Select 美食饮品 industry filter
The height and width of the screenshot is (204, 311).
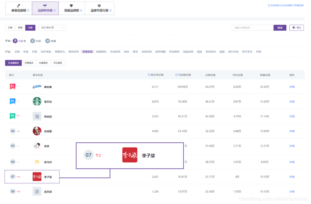pyautogui.click(x=88, y=52)
